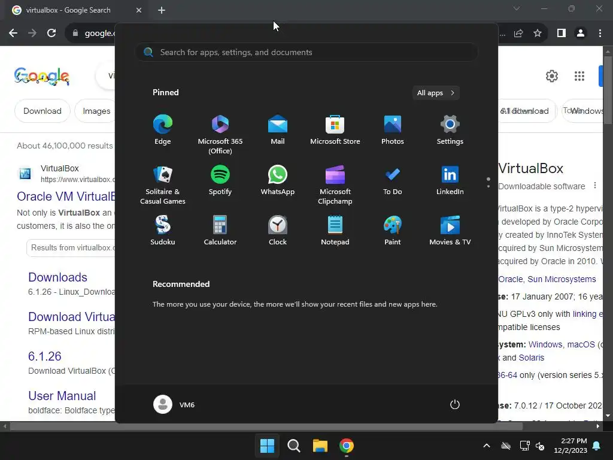Click Chrome's back arrow

pos(13,34)
